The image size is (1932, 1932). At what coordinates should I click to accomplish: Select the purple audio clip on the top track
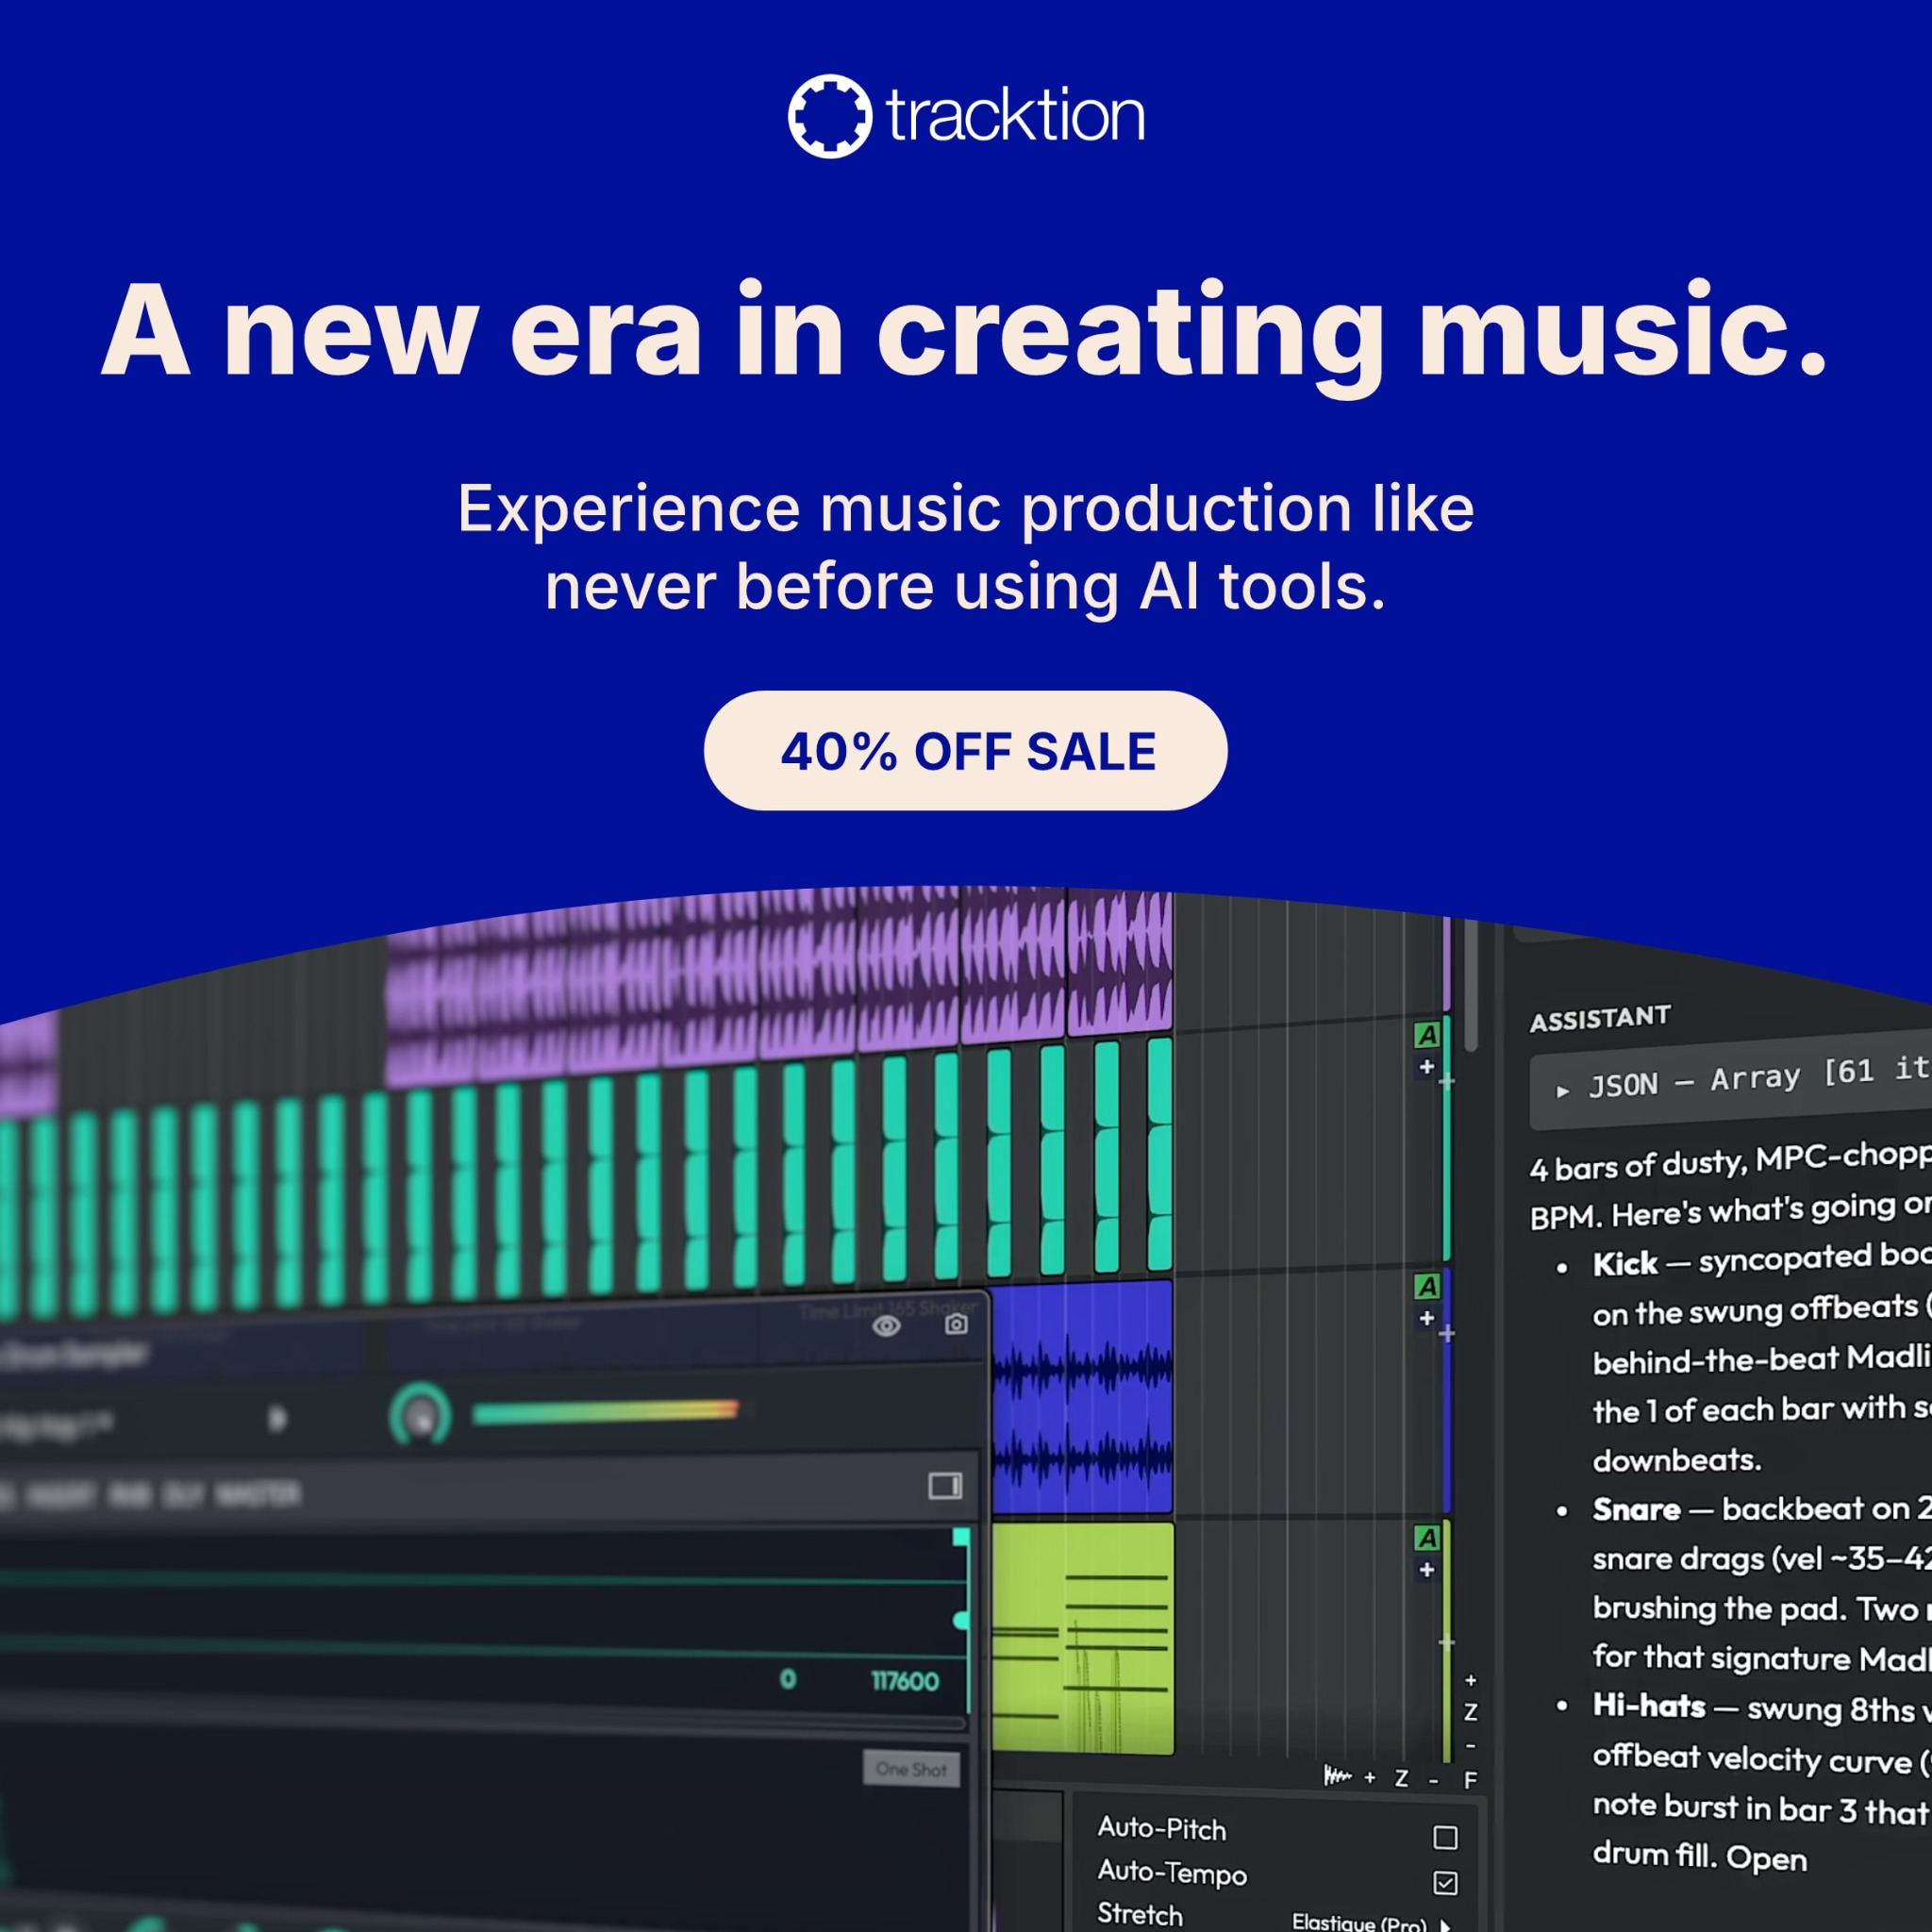pyautogui.click(x=779, y=987)
